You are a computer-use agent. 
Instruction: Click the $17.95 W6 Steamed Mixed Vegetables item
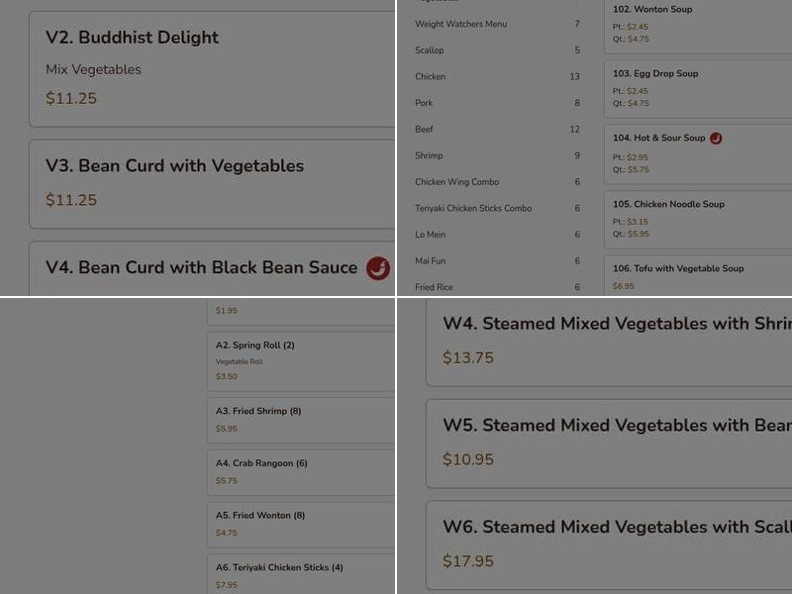(x=609, y=544)
